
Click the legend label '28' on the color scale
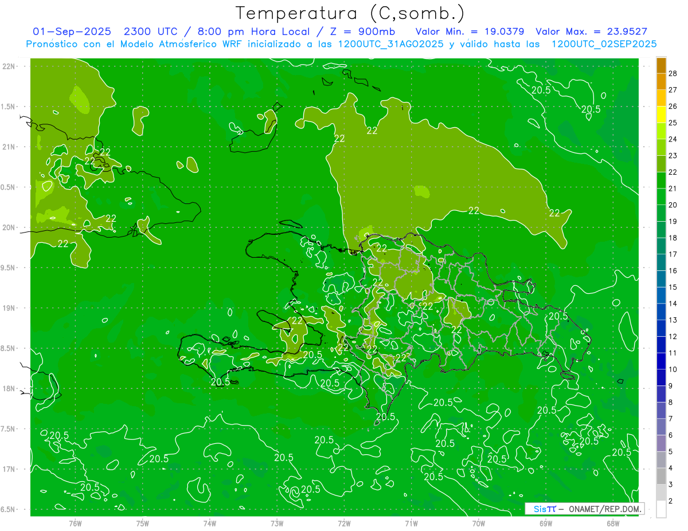[x=673, y=73]
